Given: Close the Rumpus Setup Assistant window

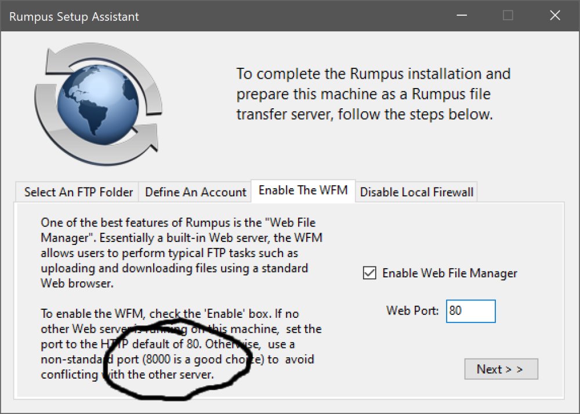Looking at the screenshot, I should (555, 16).
